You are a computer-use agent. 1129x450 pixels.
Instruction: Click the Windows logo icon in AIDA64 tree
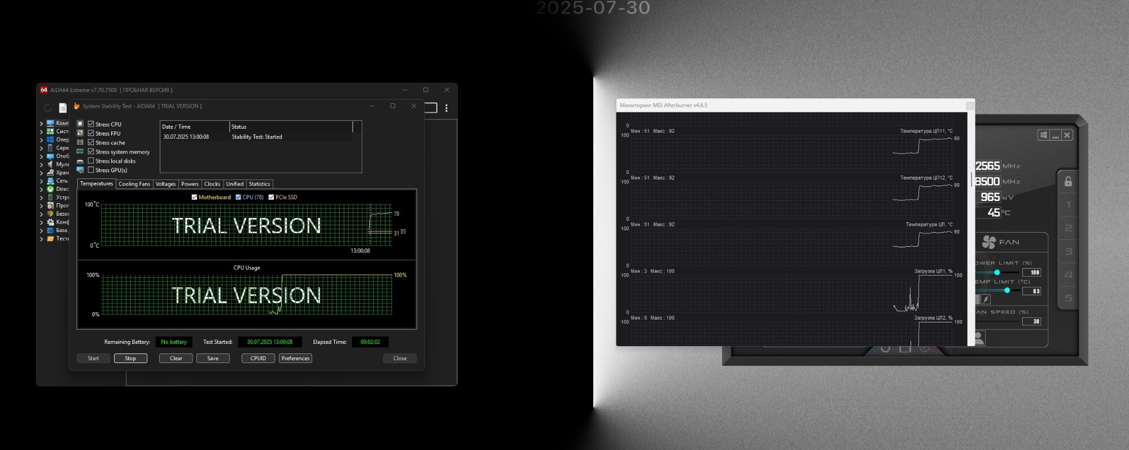point(50,139)
